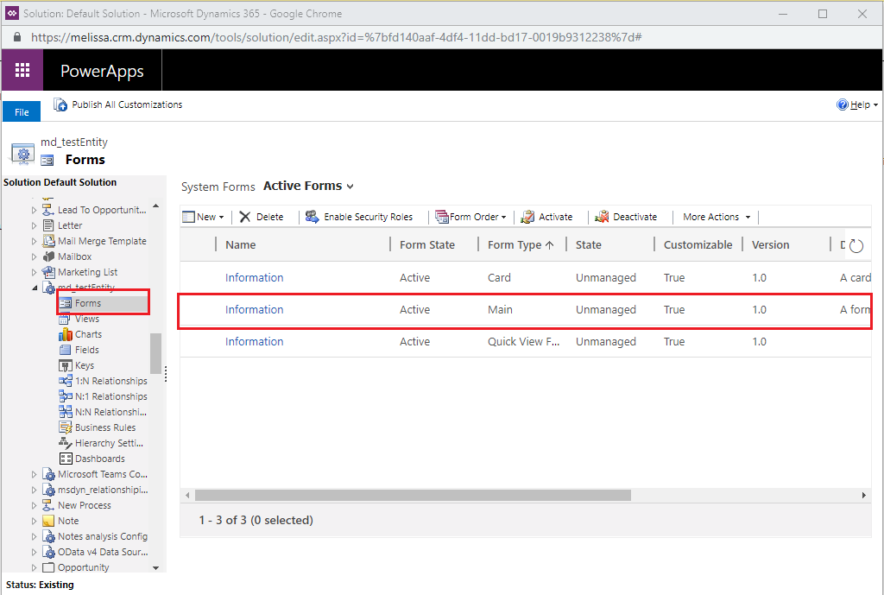Open the More Actions dropdown
Image resolution: width=884 pixels, height=595 pixels.
717,217
